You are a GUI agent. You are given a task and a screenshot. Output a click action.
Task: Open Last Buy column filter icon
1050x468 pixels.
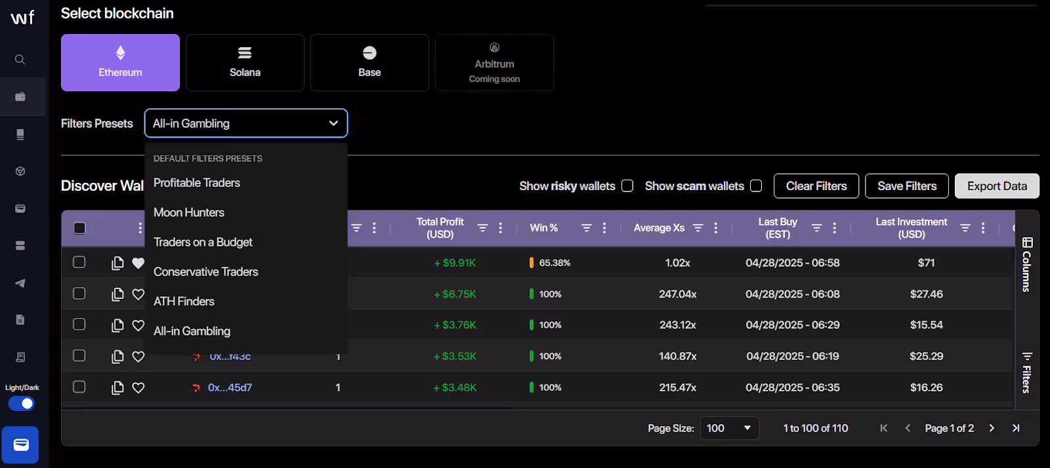click(x=816, y=228)
